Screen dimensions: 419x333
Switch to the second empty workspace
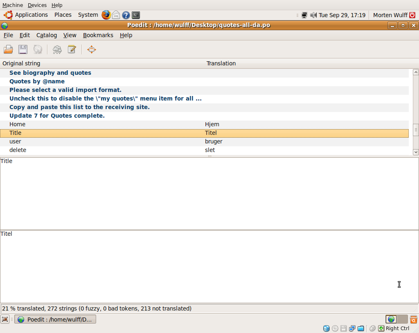point(402,319)
